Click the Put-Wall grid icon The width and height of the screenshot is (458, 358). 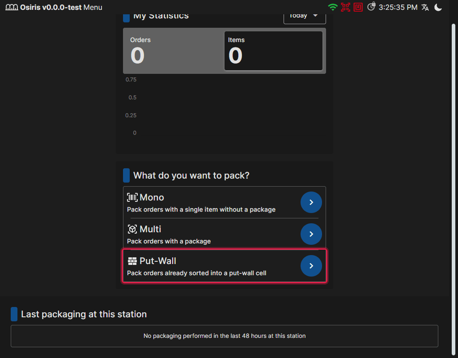(x=132, y=261)
